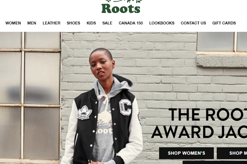Viewport: 247px width, 164px height.
Task: Open the CANADA 150 collection
Action: (x=131, y=23)
